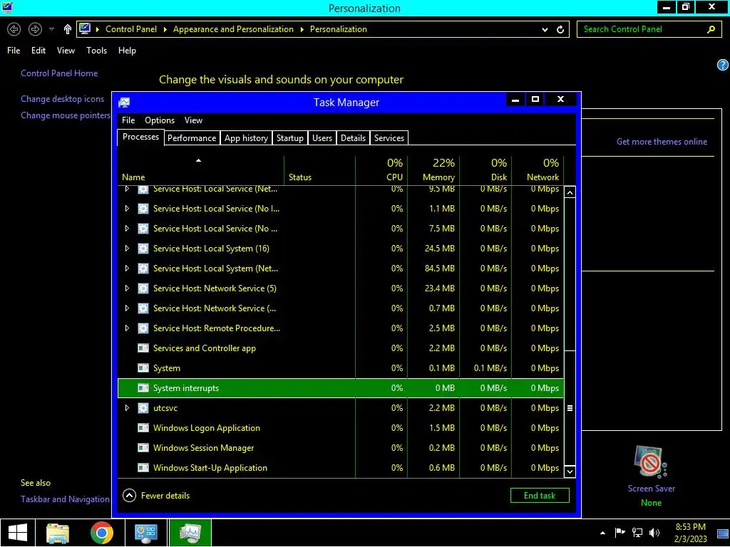Viewport: 730px width, 547px height.
Task: Open File Explorer from the taskbar
Action: [x=58, y=533]
